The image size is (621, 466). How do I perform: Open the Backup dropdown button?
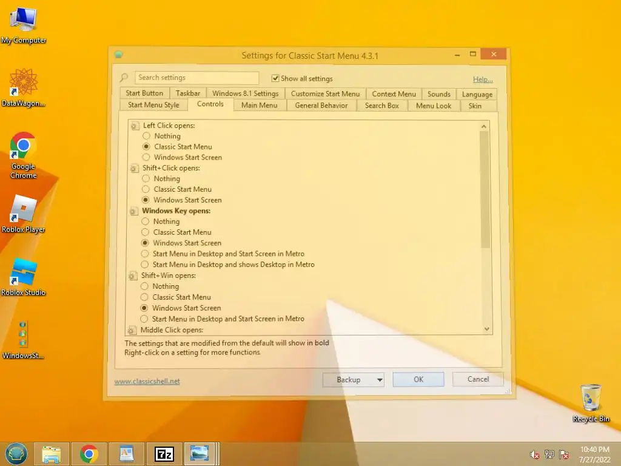point(354,380)
